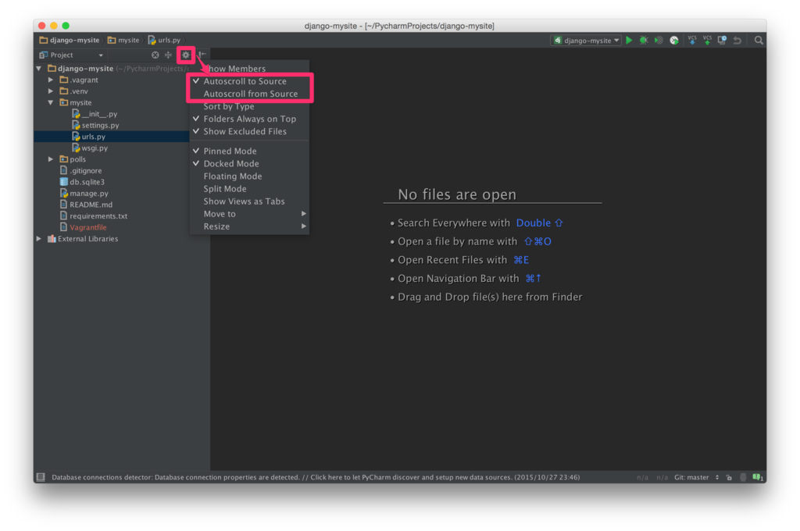Select README.md in project tree
Image resolution: width=800 pixels, height=531 pixels.
click(x=86, y=205)
